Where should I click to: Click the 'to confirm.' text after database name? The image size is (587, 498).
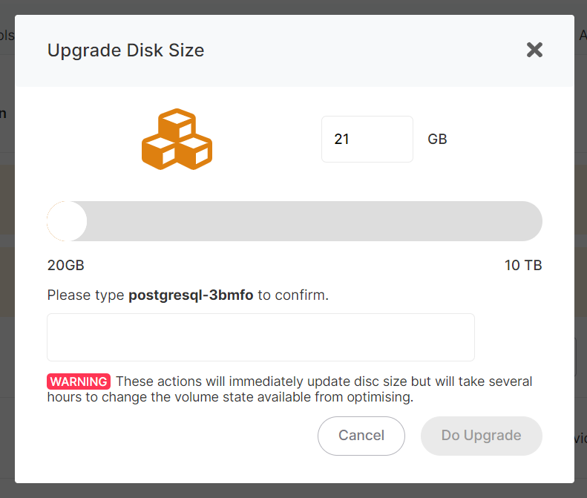click(293, 295)
